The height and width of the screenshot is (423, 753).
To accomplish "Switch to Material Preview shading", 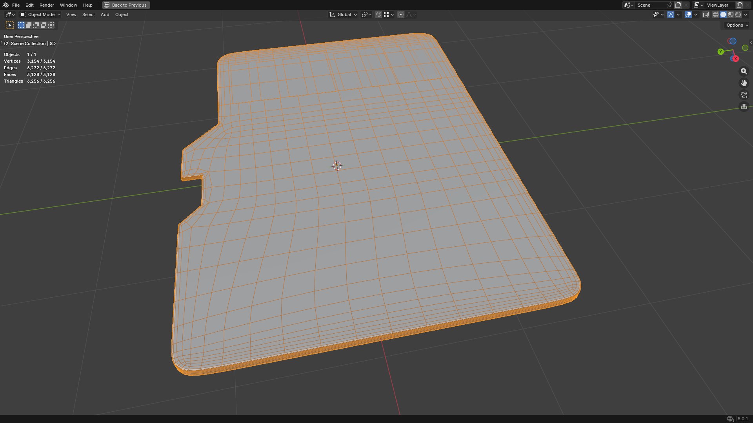I will (x=731, y=14).
